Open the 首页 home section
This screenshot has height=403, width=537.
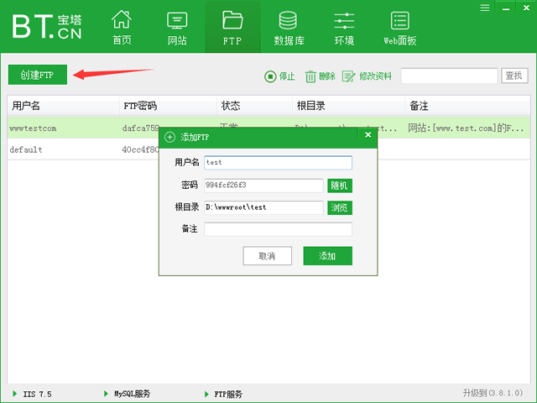click(122, 27)
